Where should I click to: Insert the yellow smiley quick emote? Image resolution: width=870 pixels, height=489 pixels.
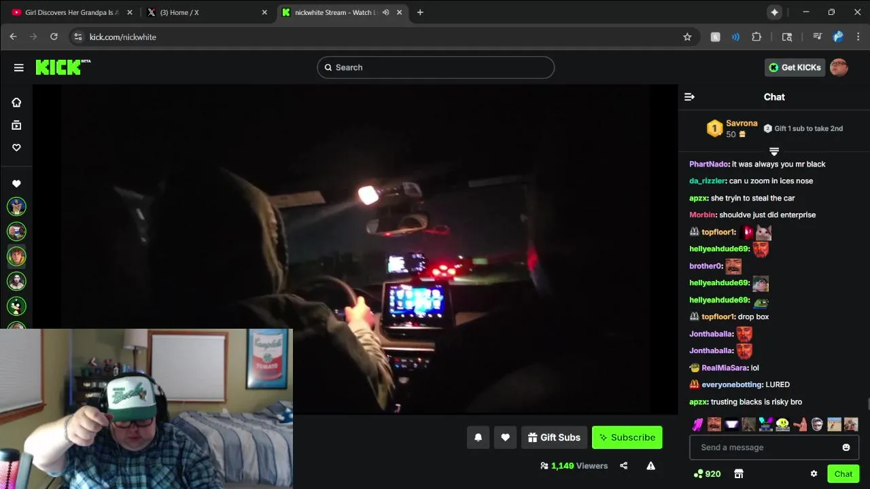click(x=782, y=424)
